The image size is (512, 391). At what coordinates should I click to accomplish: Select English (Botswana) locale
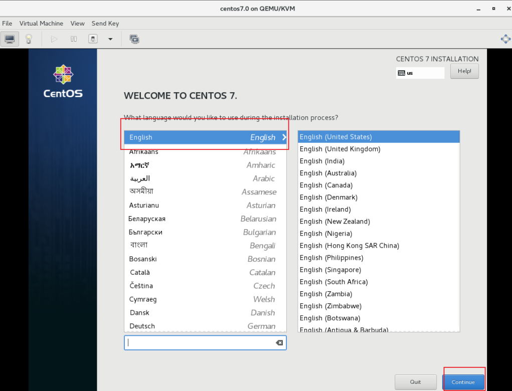pos(379,318)
